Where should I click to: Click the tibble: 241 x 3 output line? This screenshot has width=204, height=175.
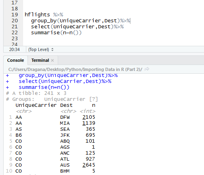pyautogui.click(x=36, y=93)
